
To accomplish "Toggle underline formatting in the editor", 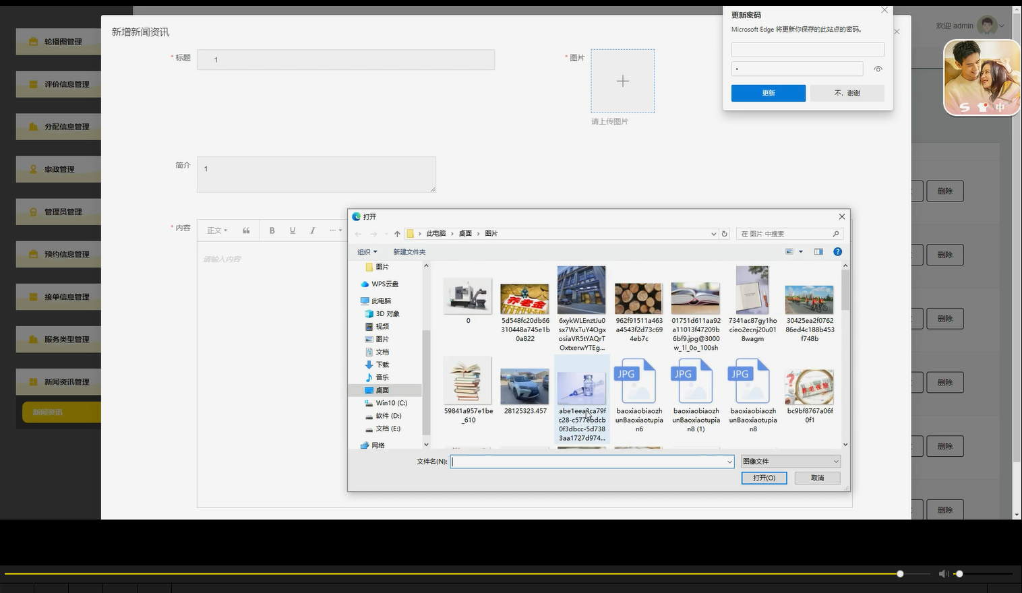I will pos(292,230).
